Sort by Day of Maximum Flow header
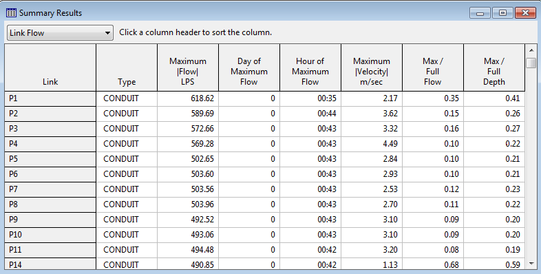Screen dimensions: 541x274 [x=249, y=67]
